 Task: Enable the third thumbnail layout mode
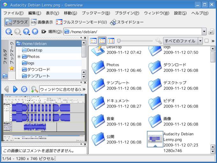(111, 41)
